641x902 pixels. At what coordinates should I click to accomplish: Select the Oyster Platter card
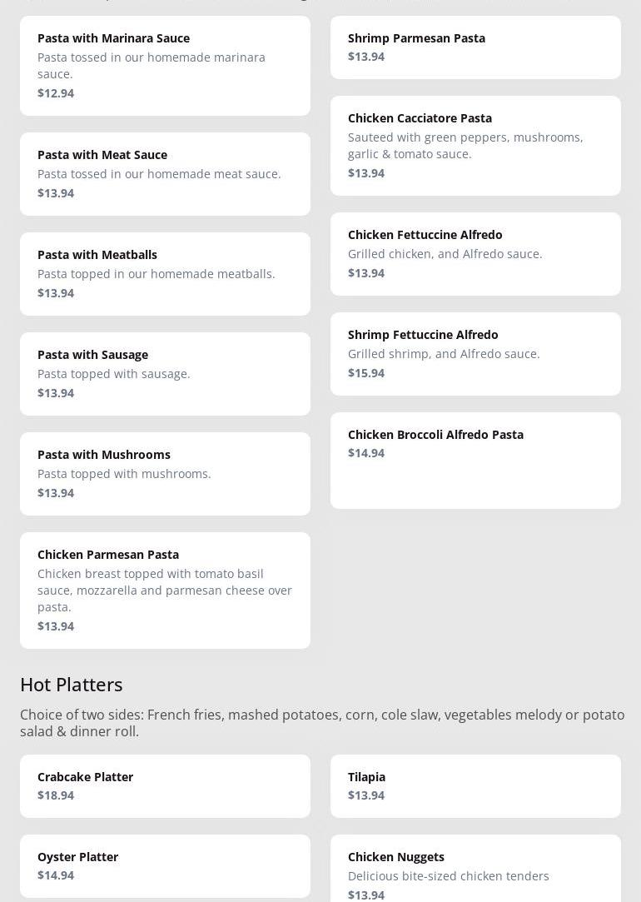coord(165,865)
